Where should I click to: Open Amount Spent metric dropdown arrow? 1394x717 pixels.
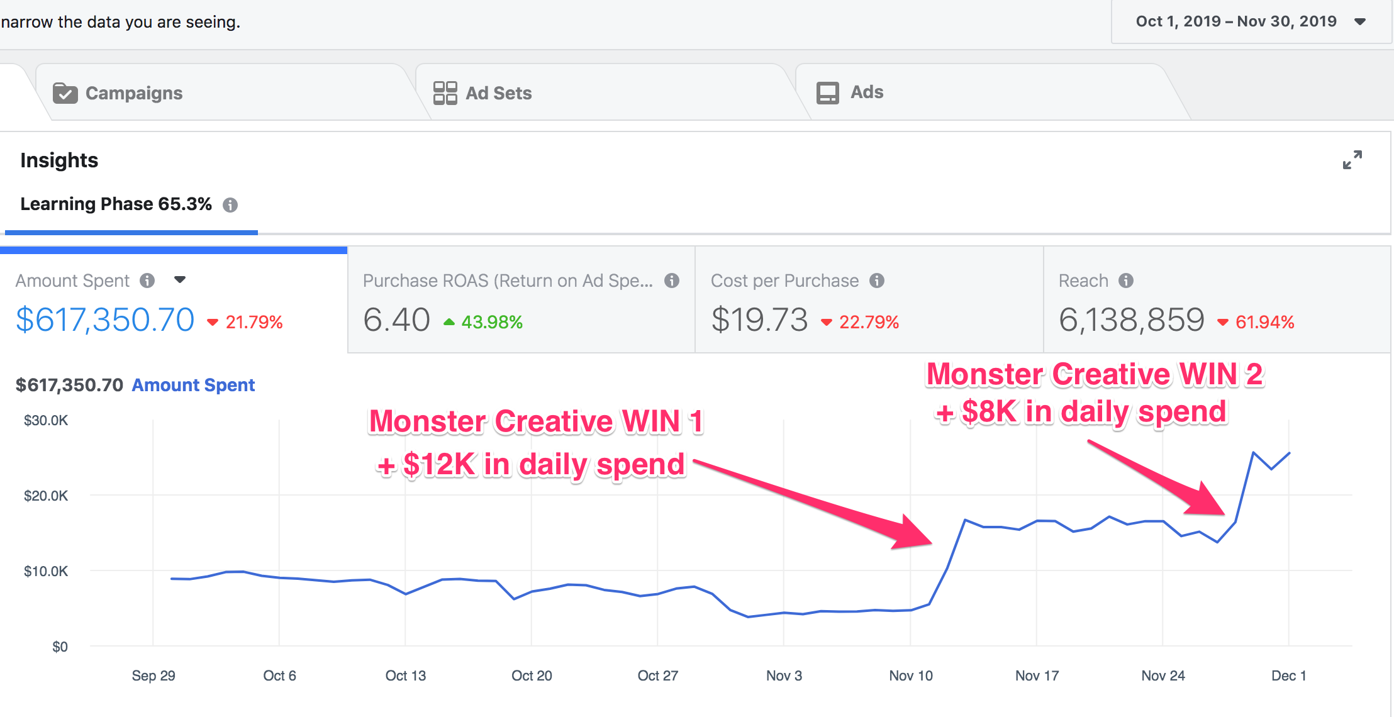pos(180,280)
